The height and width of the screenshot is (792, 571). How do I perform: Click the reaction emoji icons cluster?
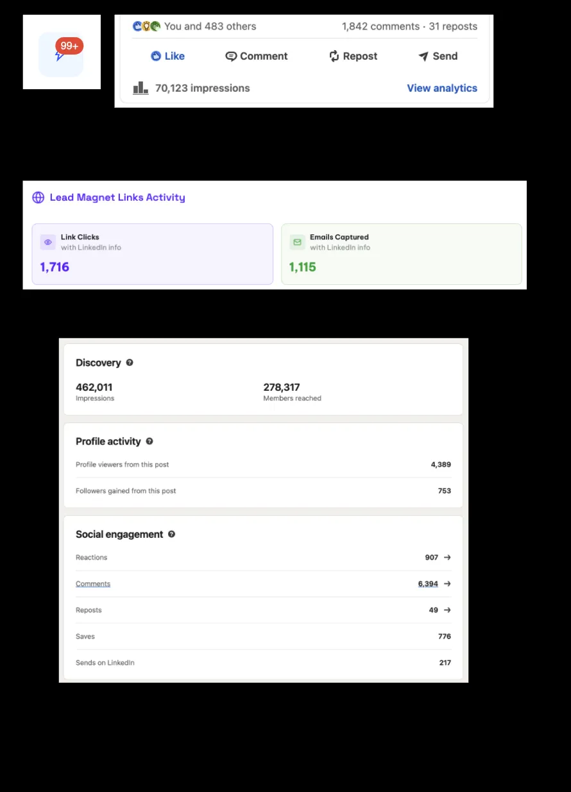[x=146, y=26]
